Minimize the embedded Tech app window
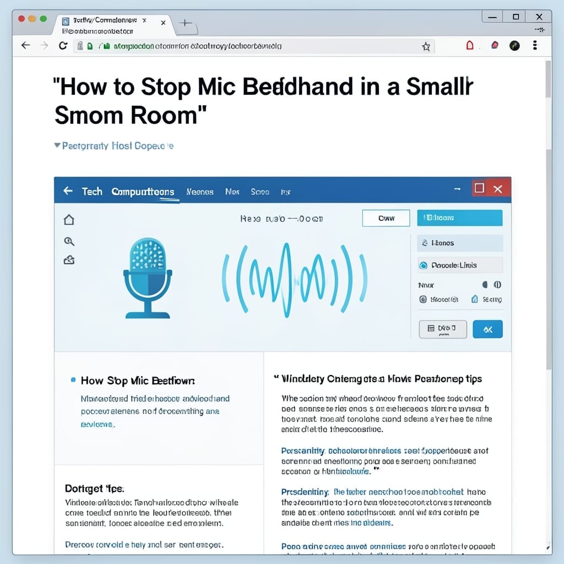This screenshot has height=564, width=564. tap(457, 189)
